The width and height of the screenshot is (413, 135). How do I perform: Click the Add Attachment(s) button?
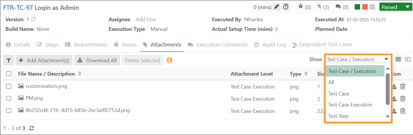(x=44, y=61)
